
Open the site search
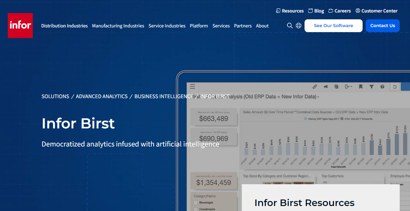point(290,26)
